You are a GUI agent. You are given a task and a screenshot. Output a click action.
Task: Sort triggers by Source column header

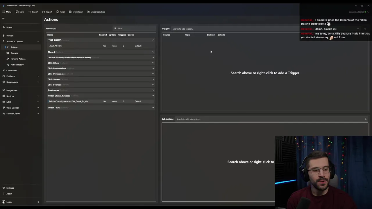[167, 35]
